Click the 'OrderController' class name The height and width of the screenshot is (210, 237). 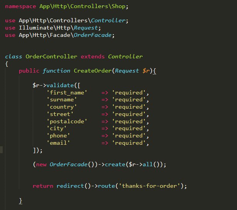(52, 56)
